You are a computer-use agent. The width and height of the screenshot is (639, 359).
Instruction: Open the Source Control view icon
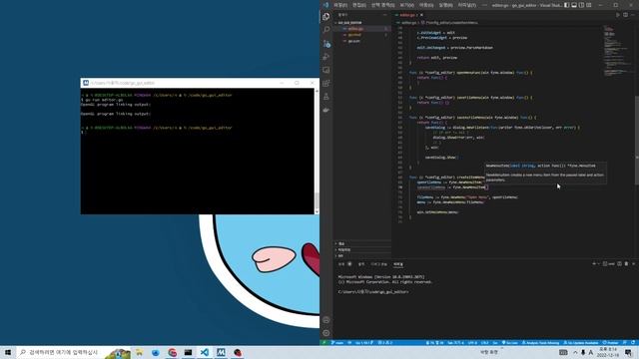point(326,43)
